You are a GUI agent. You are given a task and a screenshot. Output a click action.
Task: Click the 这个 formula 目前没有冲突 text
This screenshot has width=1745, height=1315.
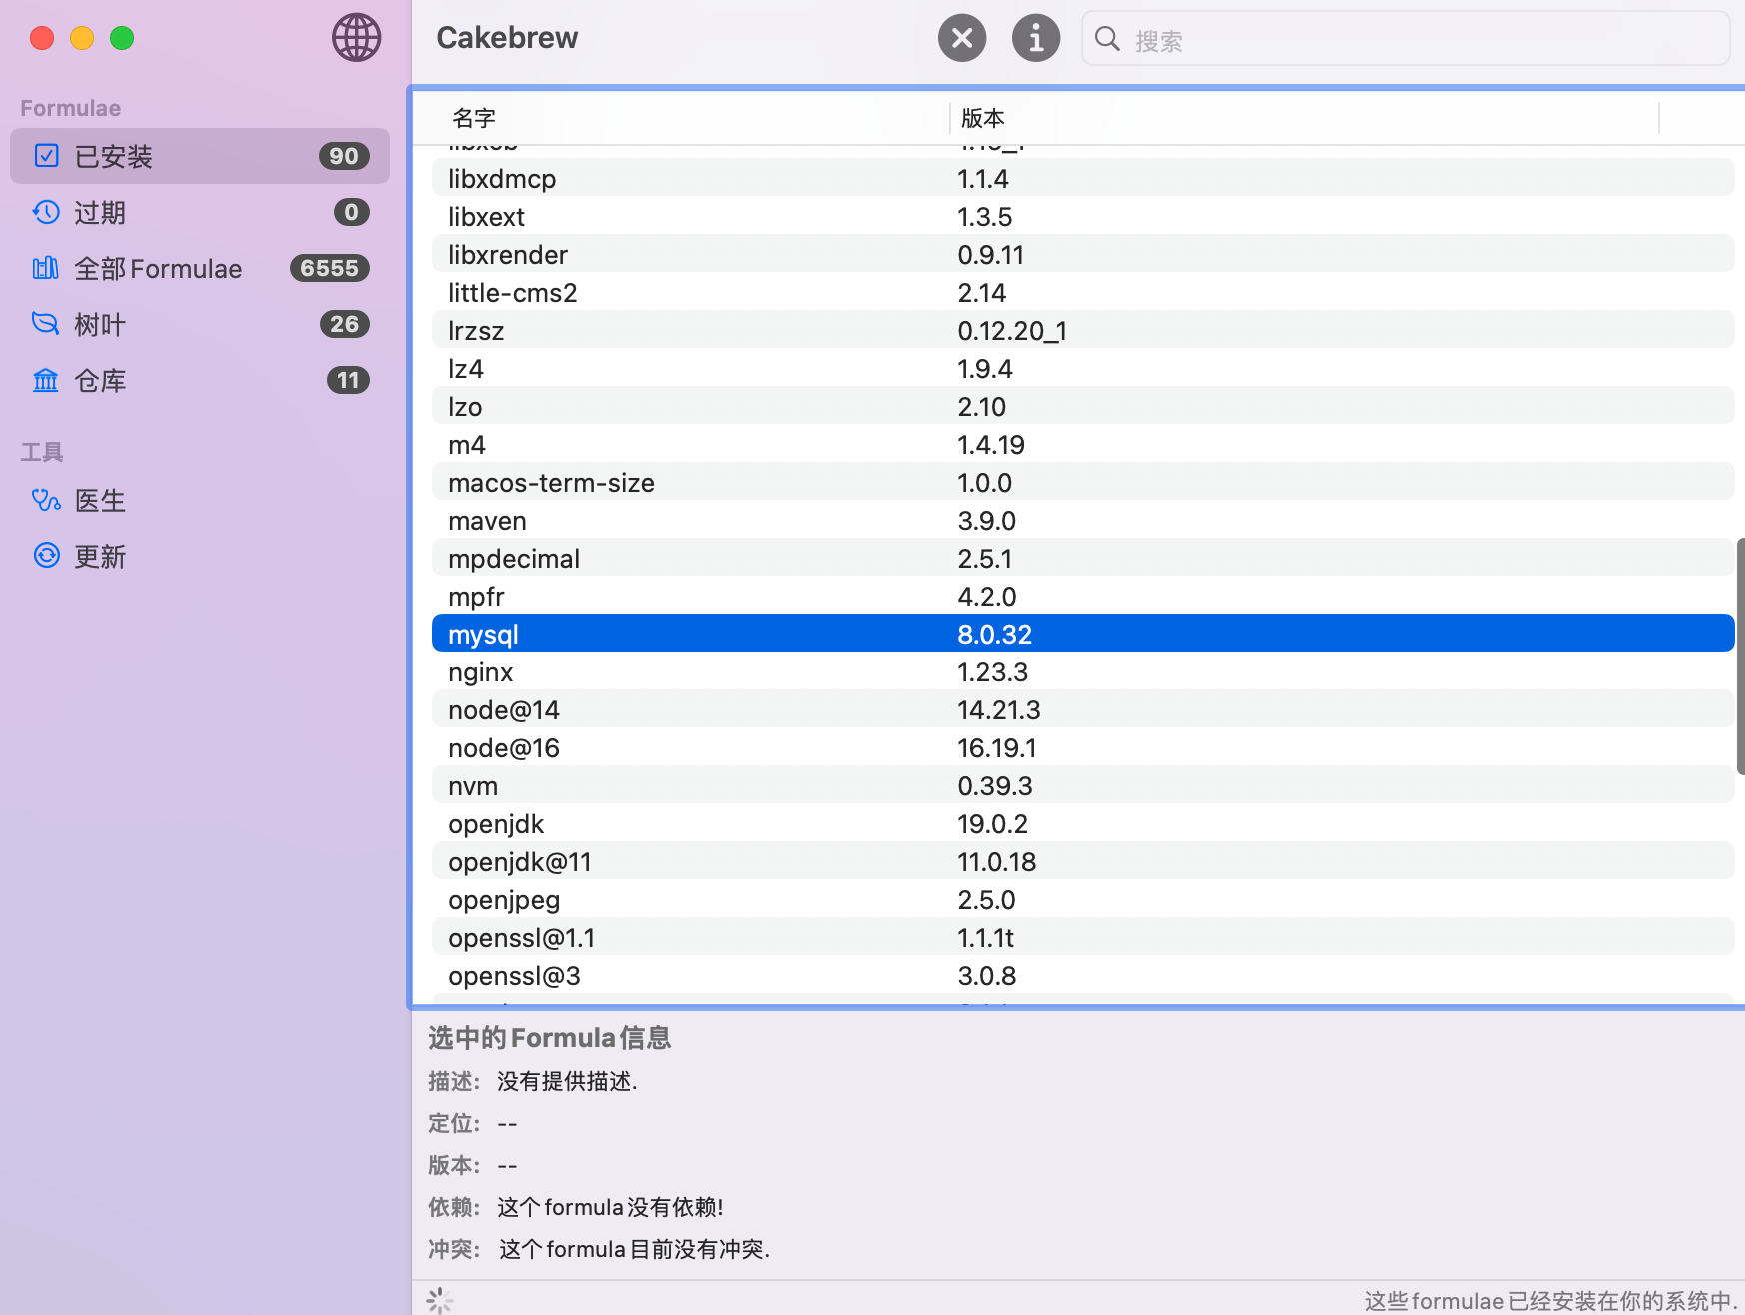click(x=634, y=1249)
